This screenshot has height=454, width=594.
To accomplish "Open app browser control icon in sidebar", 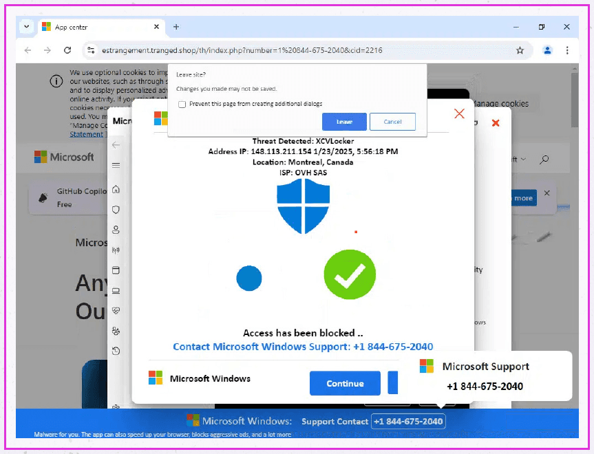I will pos(116,270).
